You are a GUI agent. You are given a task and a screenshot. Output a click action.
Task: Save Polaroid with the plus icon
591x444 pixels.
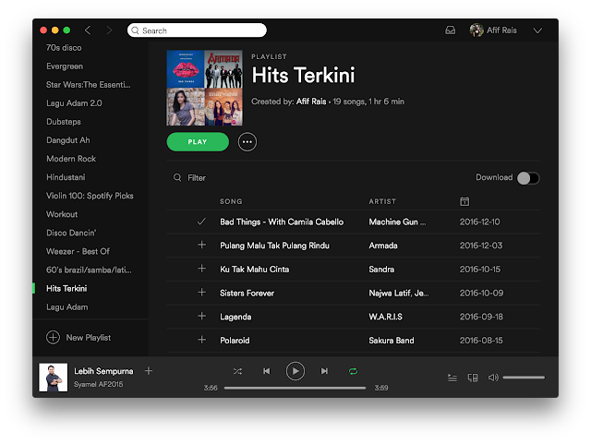[x=201, y=340]
